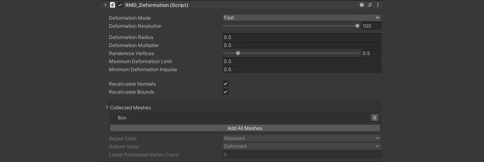Image resolution: width=484 pixels, height=162 pixels.
Task: Open the Deformation Mode dropdown
Action: [x=302, y=18]
